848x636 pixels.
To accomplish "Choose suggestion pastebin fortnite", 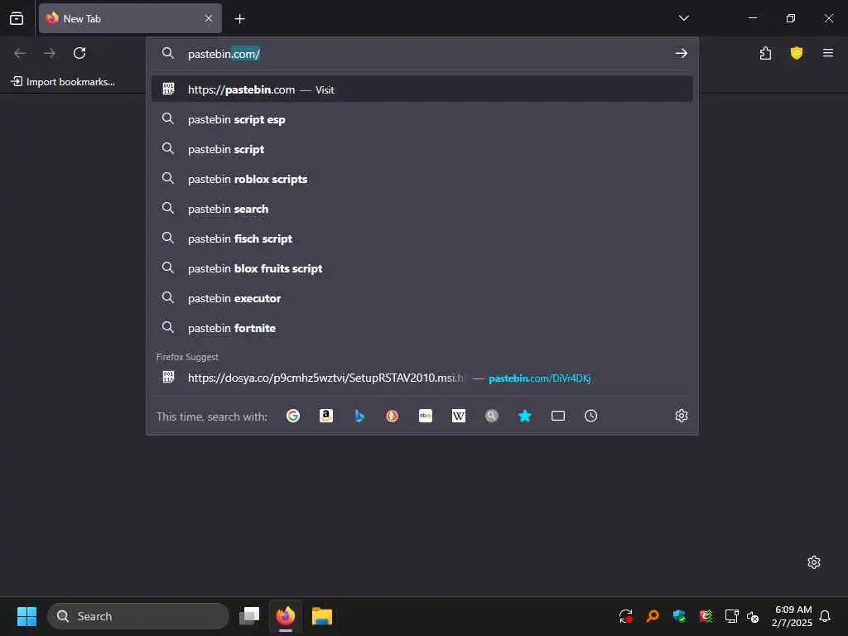I will [x=422, y=328].
